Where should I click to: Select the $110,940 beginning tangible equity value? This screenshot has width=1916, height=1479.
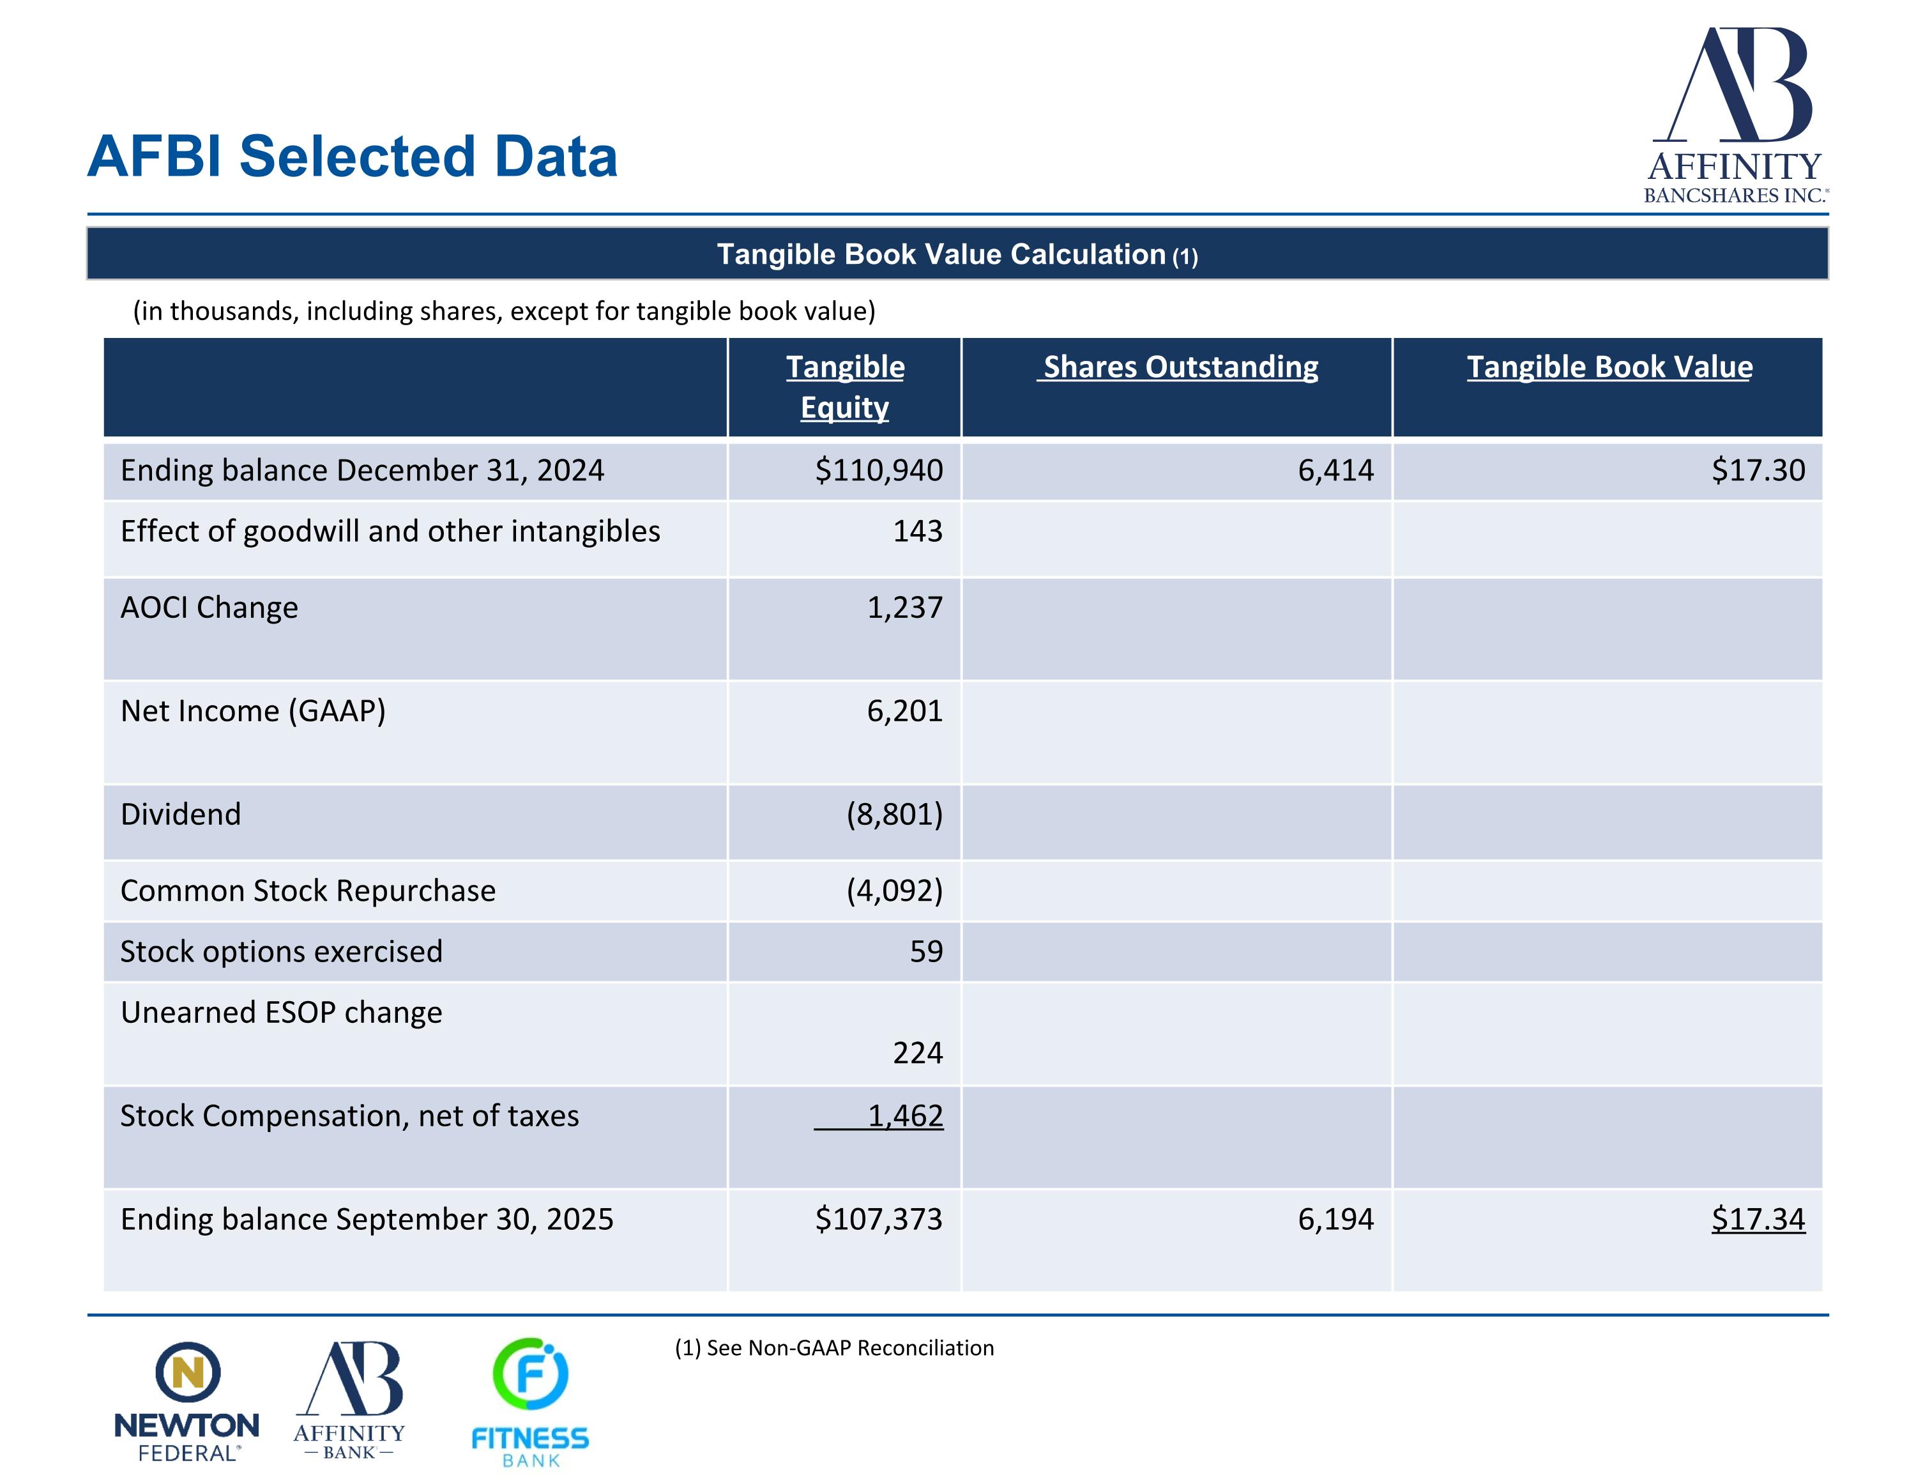click(x=878, y=470)
